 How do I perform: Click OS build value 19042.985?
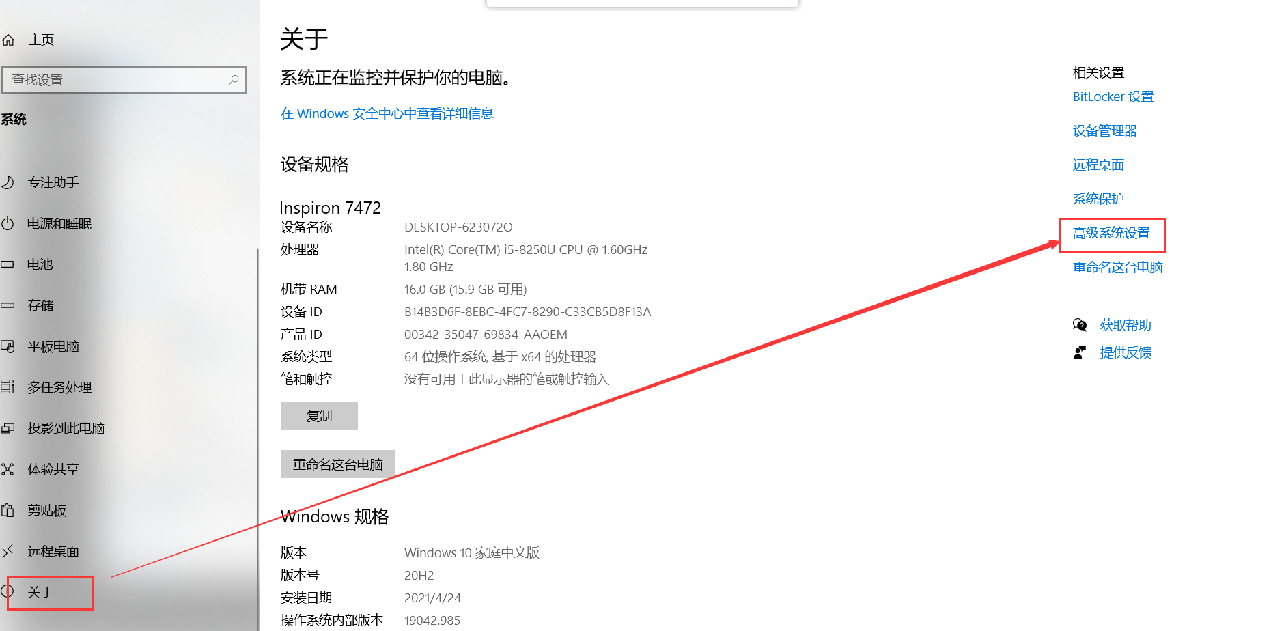tap(432, 621)
